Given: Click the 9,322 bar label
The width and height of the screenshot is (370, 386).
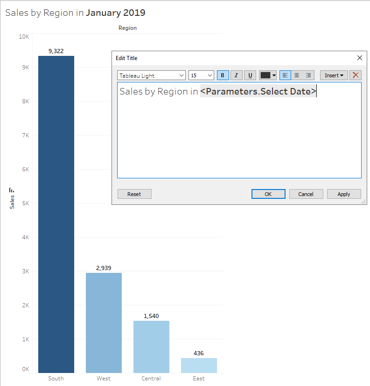Looking at the screenshot, I should pos(56,51).
